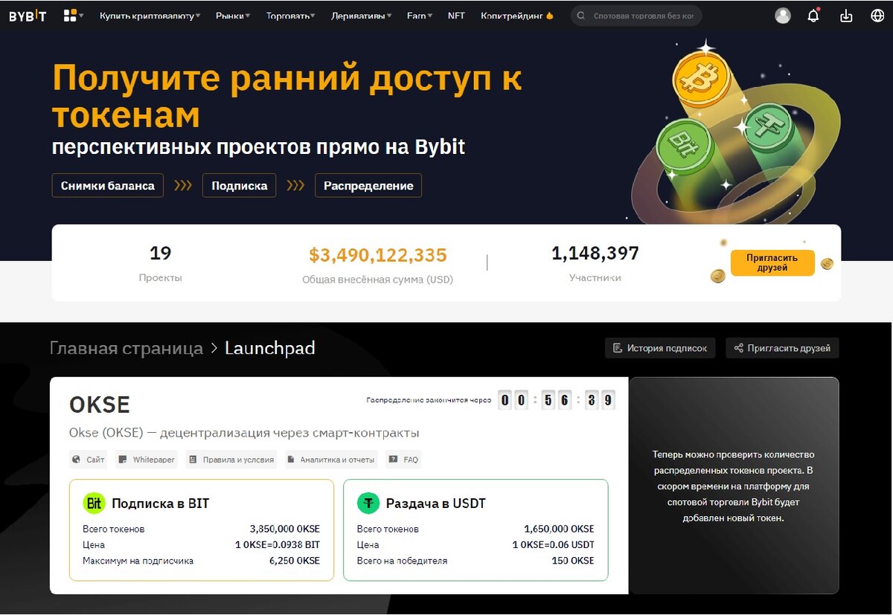
Task: Open notifications via the bell icon
Action: coord(814,15)
